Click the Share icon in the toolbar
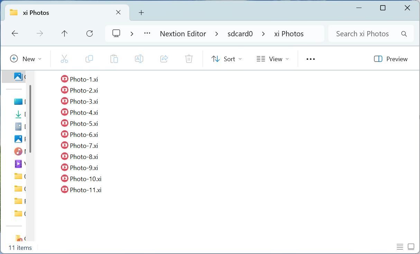This screenshot has height=254, width=420. pyautogui.click(x=164, y=59)
